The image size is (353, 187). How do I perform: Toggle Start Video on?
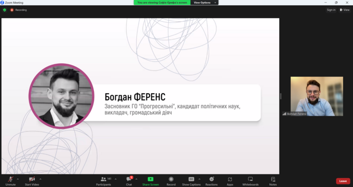[32, 181]
